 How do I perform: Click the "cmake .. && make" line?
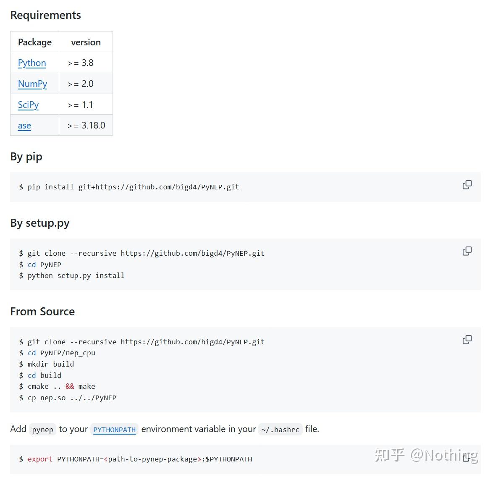61,386
